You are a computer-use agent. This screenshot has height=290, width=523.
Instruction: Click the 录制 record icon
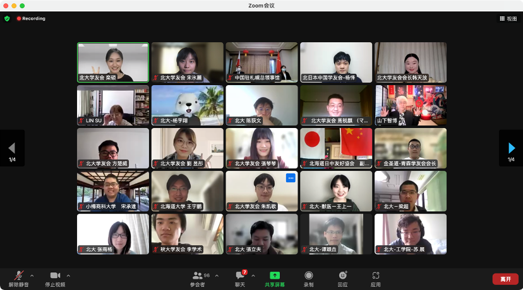308,275
